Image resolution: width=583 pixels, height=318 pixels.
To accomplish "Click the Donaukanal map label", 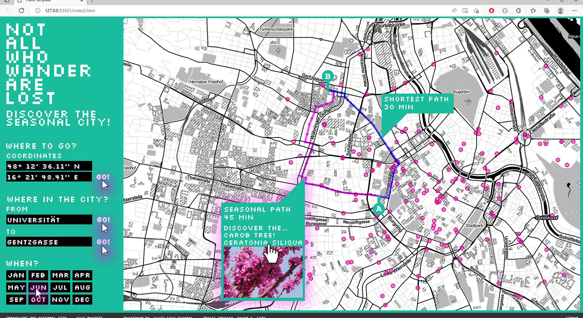I will tap(547, 218).
